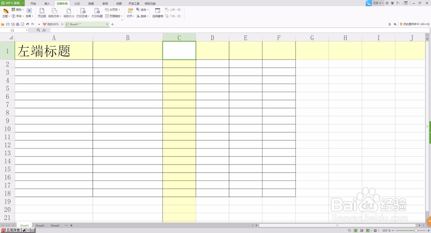Switch to the 数据 ribbon tab
The image size is (431, 233).
click(91, 3)
